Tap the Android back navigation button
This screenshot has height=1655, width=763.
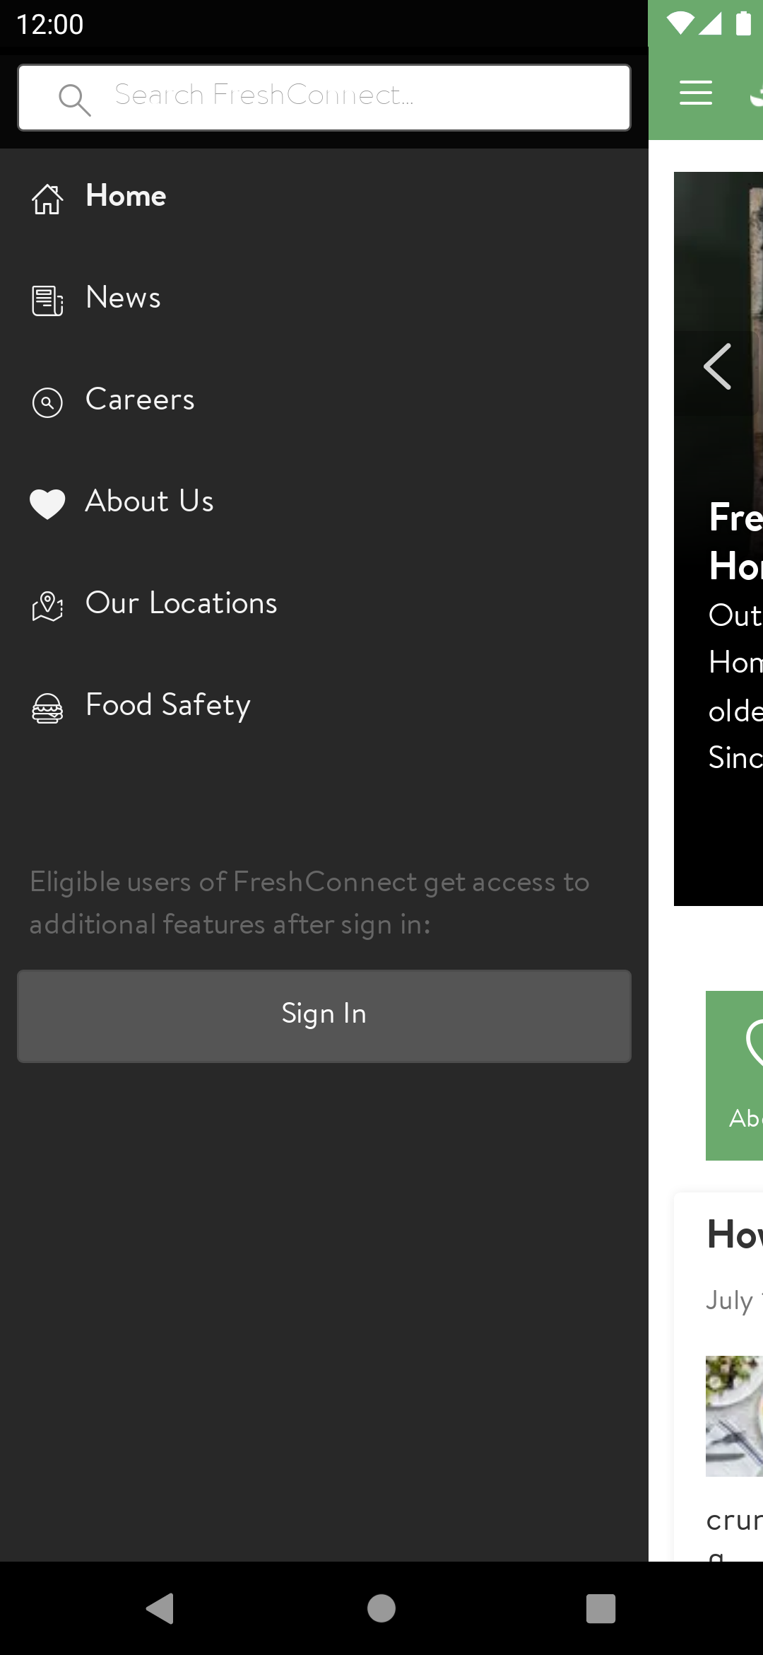160,1608
